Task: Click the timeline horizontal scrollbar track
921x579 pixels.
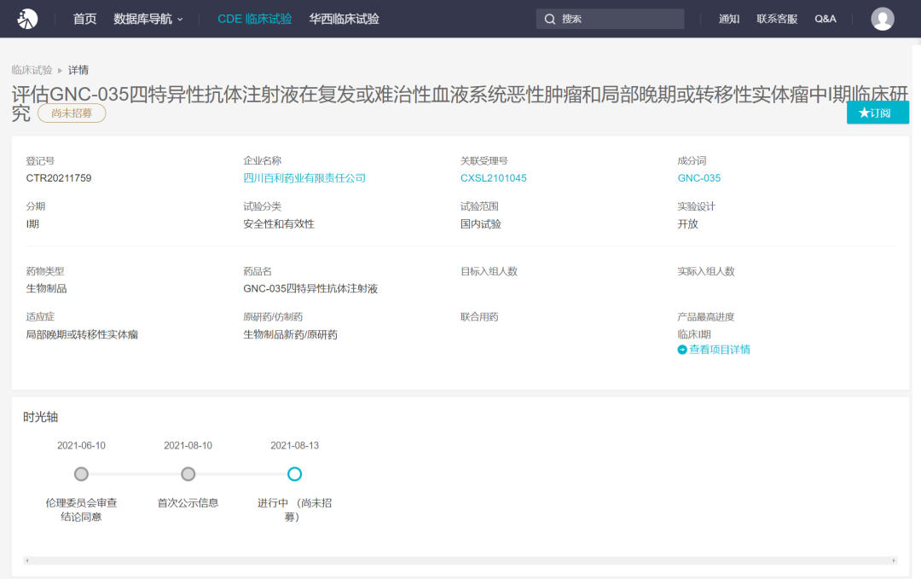Action: [x=460, y=560]
